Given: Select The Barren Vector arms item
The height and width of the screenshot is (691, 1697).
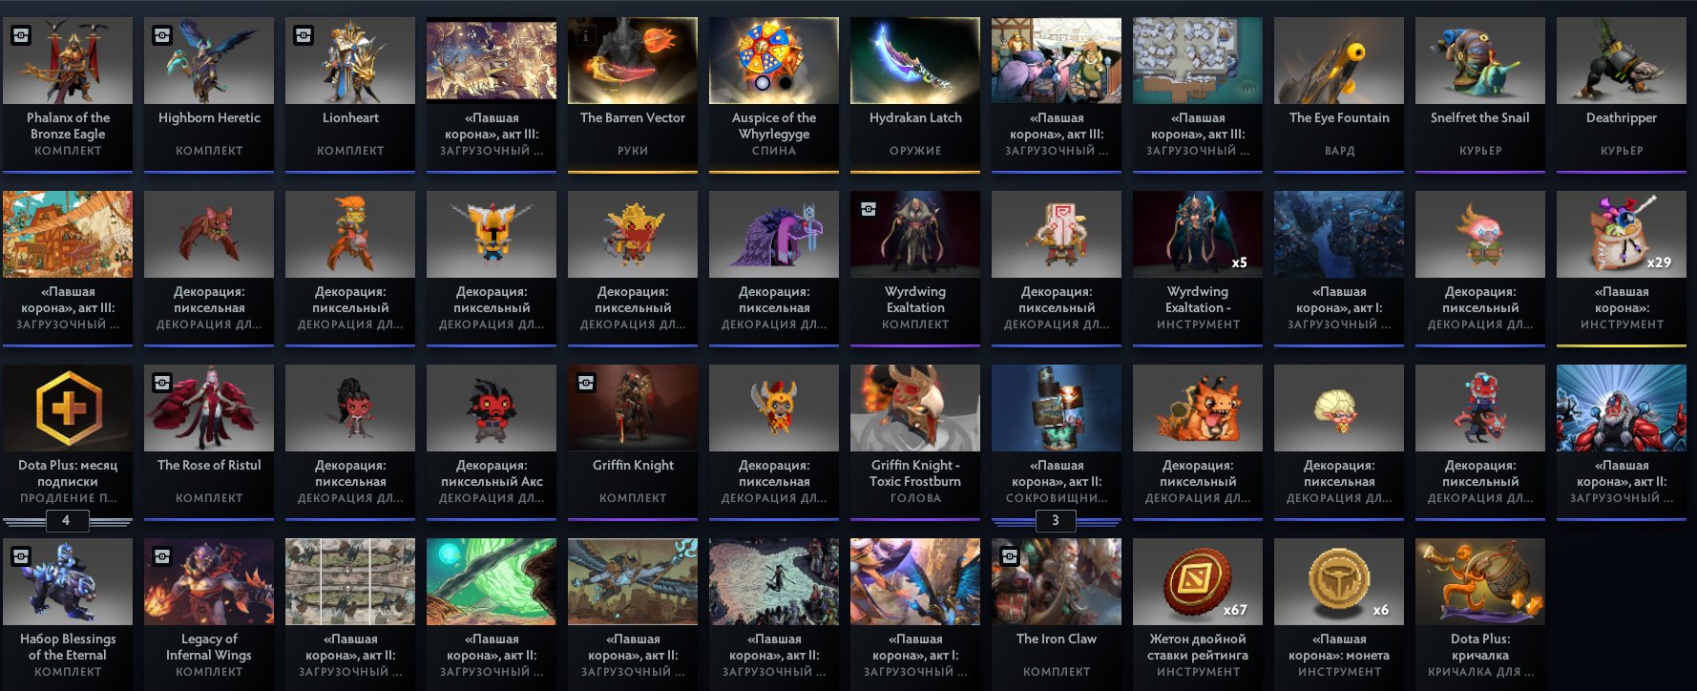Looking at the screenshot, I should coord(633,94).
